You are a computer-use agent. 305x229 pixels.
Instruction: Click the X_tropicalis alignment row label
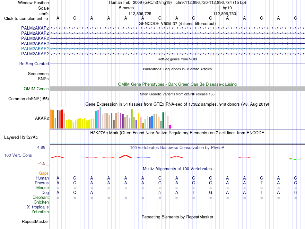[38, 207]
